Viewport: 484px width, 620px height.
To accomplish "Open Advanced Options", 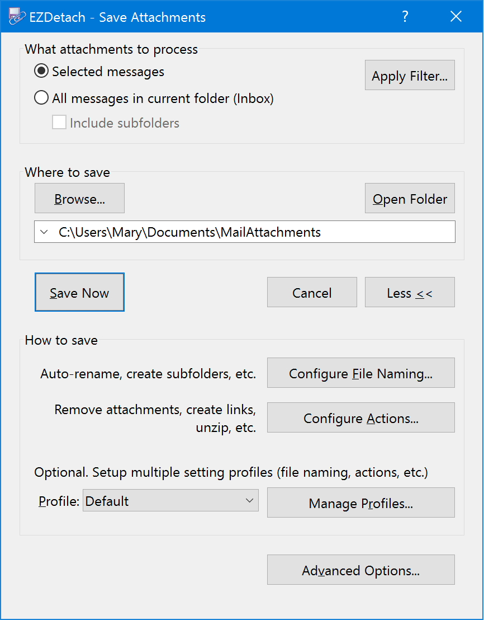I will 361,570.
